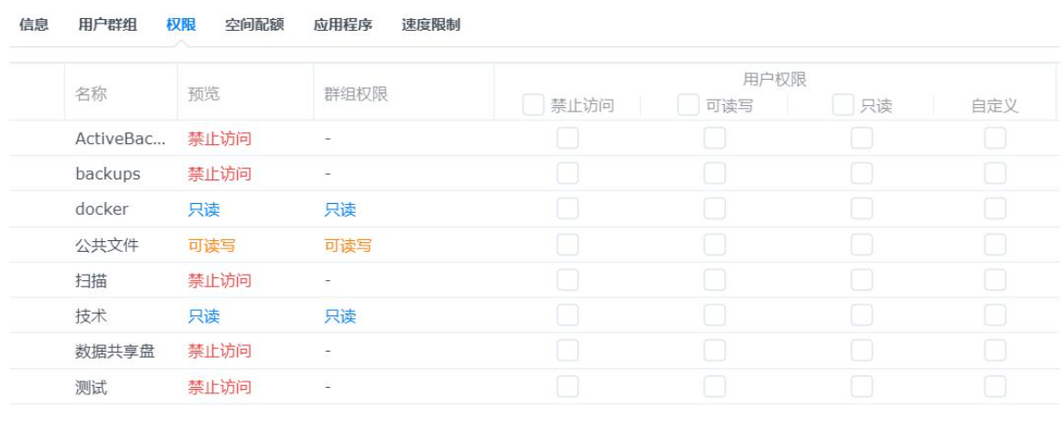This screenshot has width=1060, height=445.
Task: Select the 空间配额 tab
Action: (254, 25)
